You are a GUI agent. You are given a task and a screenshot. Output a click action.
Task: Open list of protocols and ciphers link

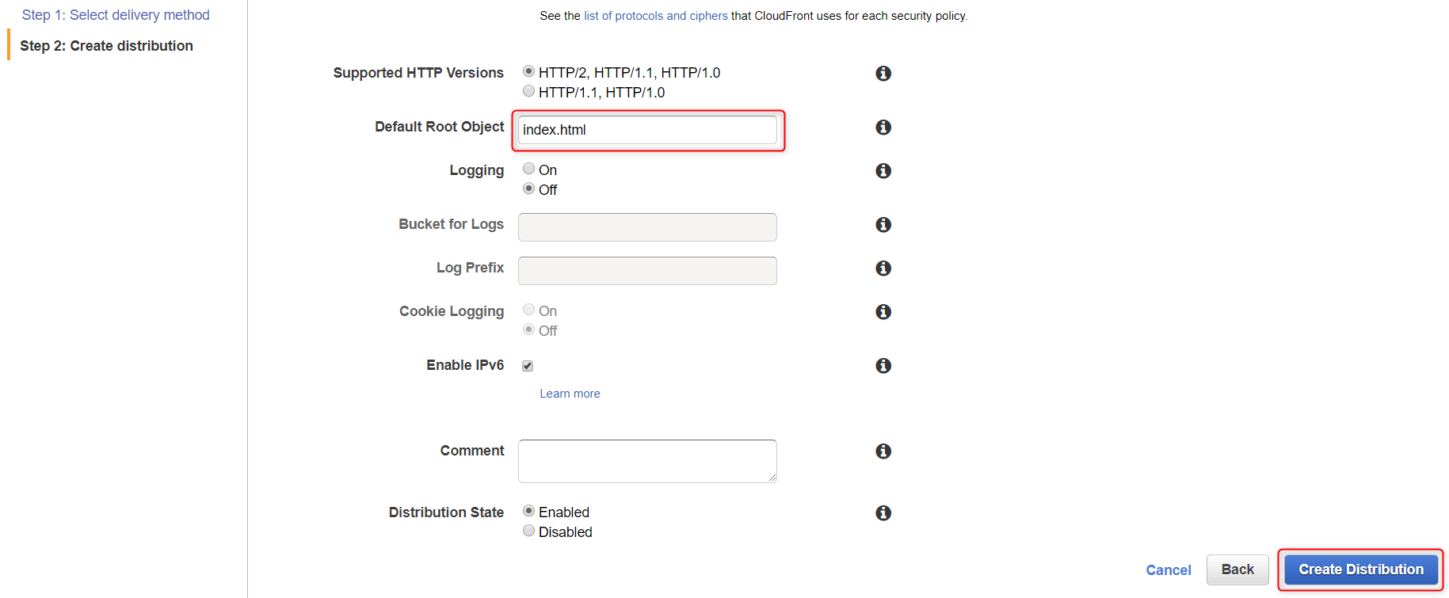656,16
